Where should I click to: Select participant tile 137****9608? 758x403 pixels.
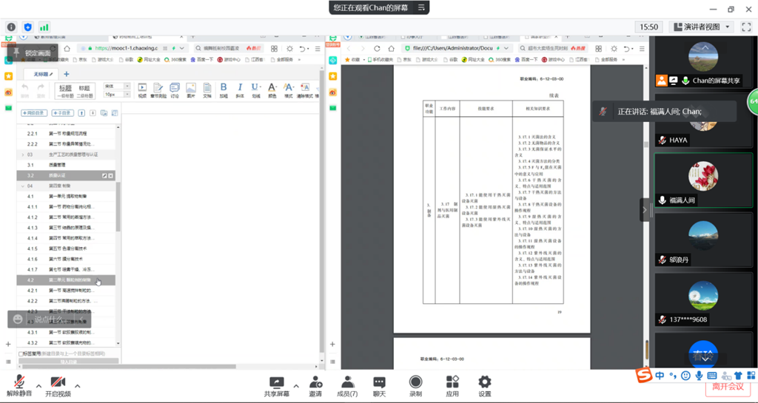pyautogui.click(x=703, y=299)
